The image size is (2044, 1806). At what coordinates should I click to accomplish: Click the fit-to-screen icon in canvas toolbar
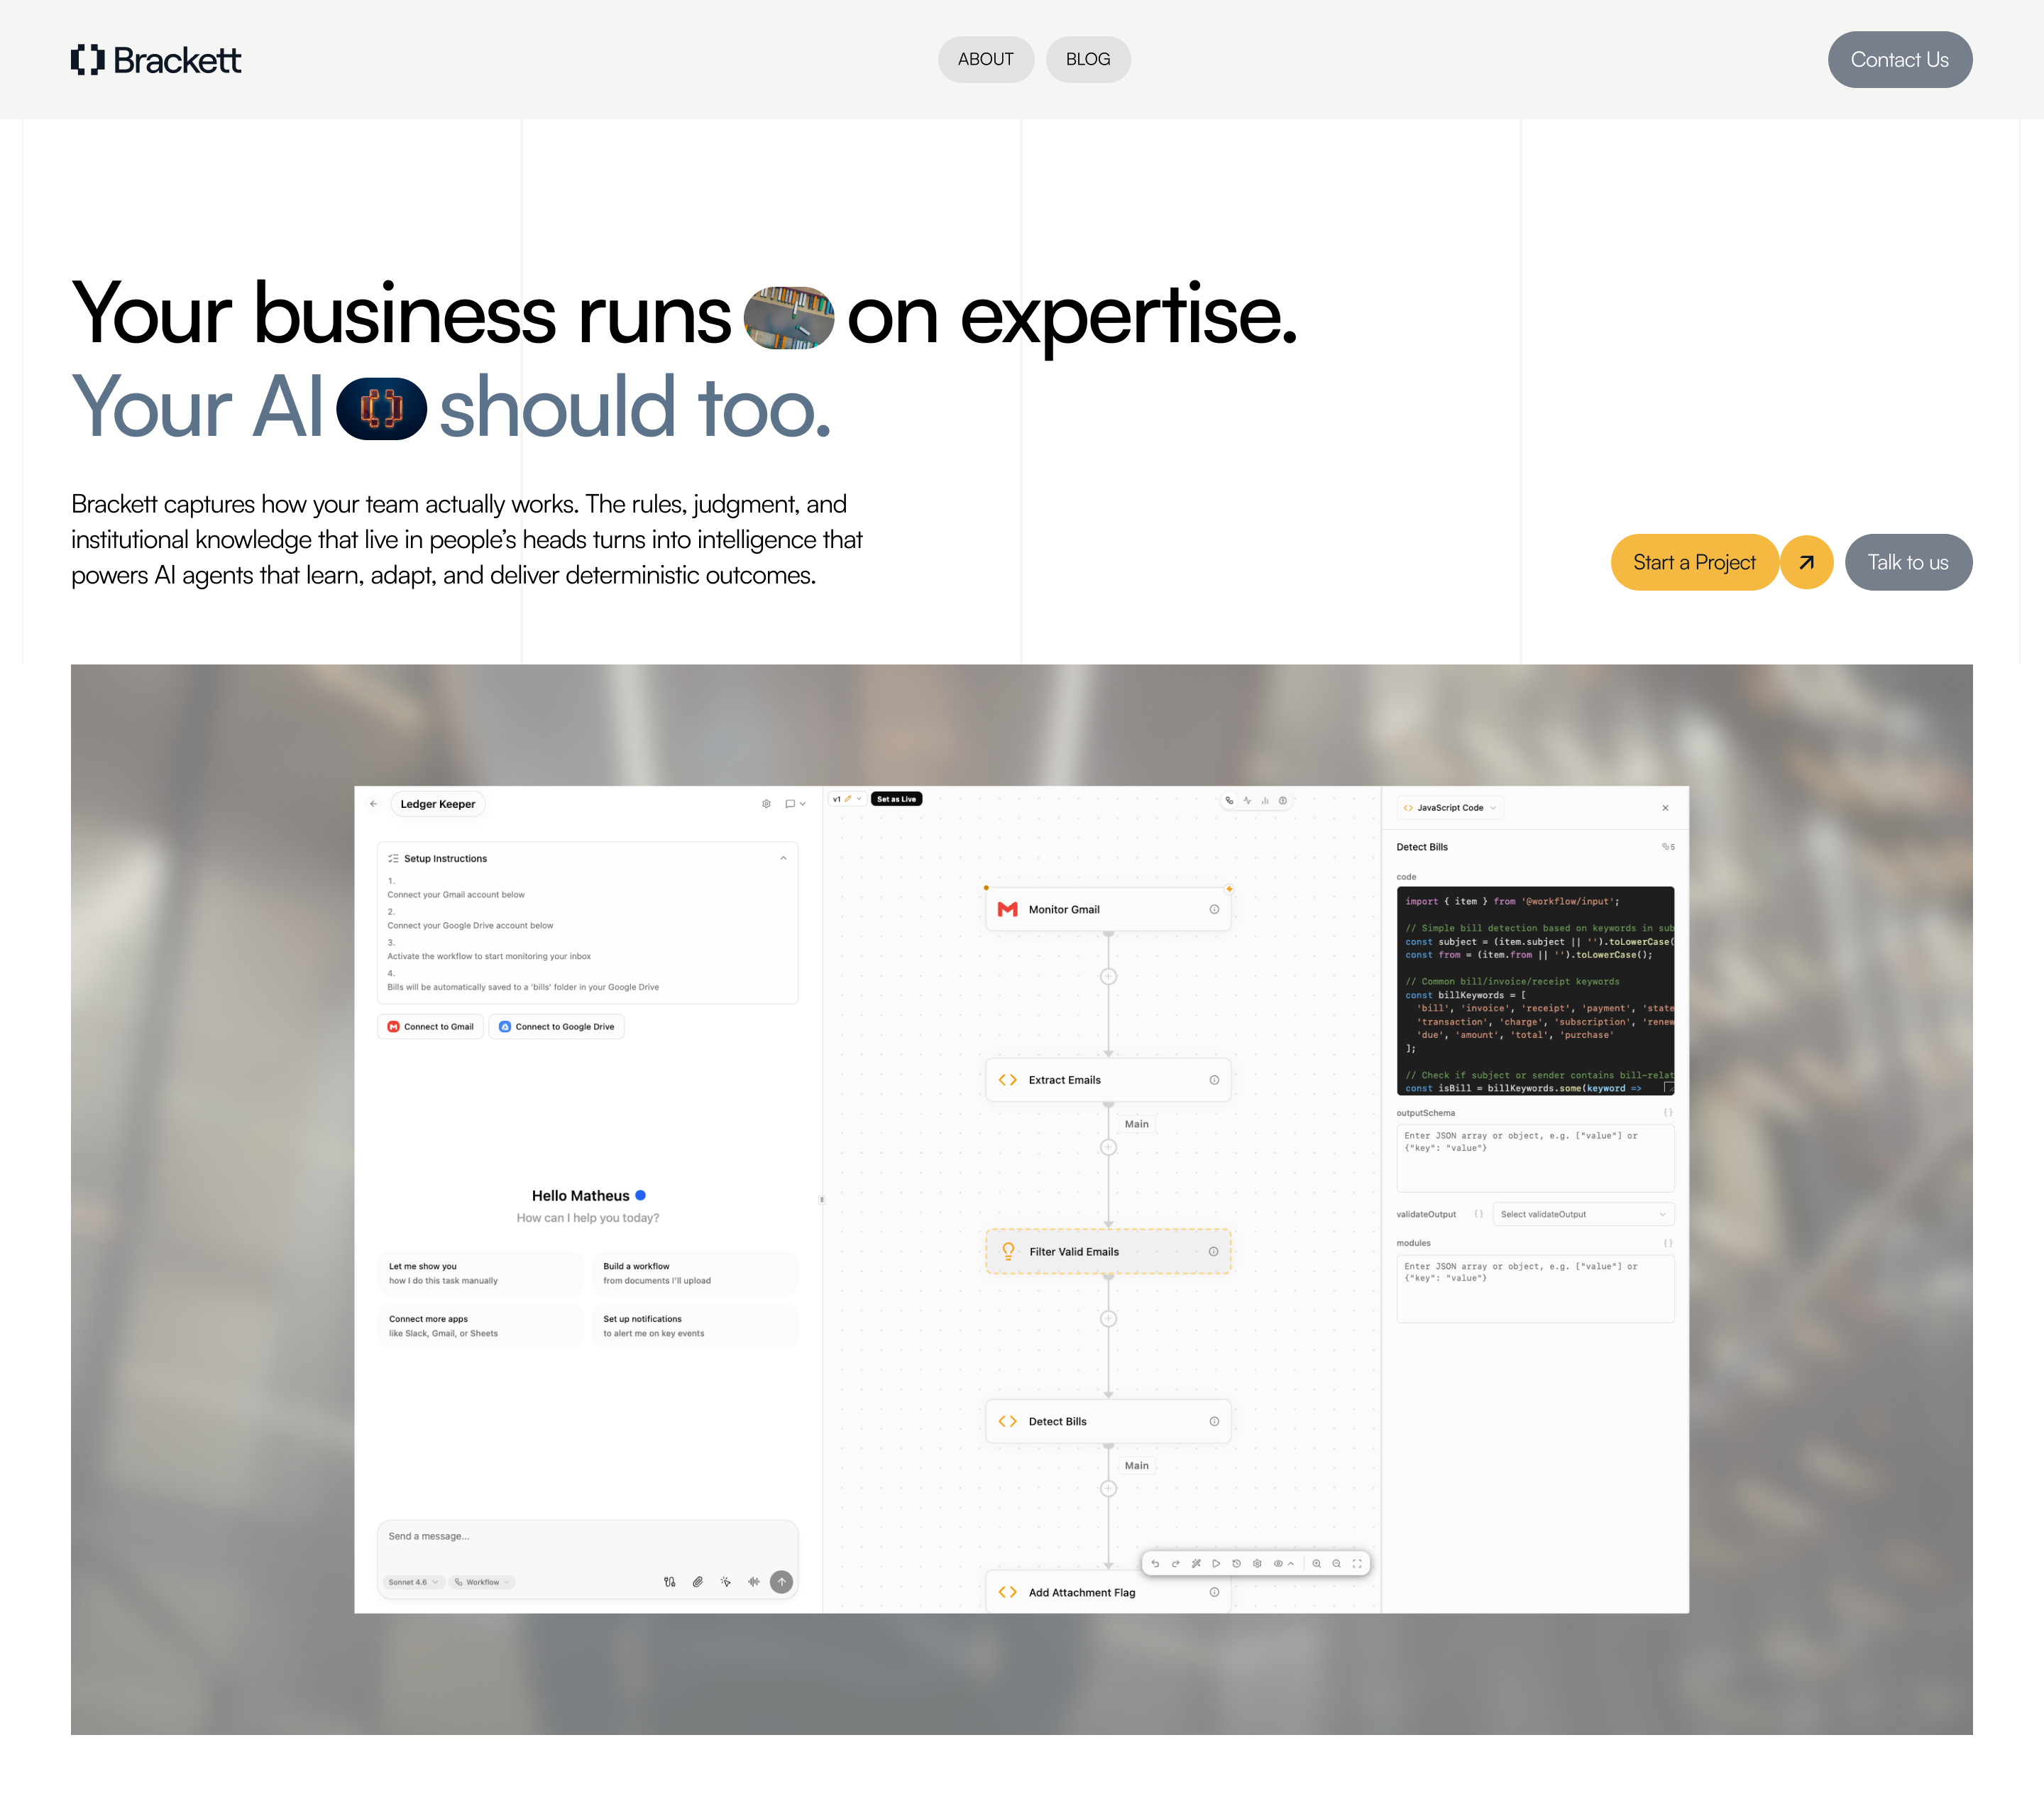(1357, 1563)
